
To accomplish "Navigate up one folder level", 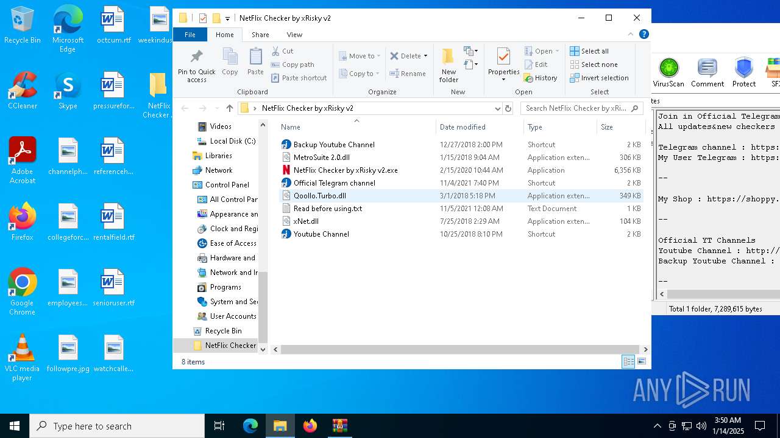I will pyautogui.click(x=229, y=108).
